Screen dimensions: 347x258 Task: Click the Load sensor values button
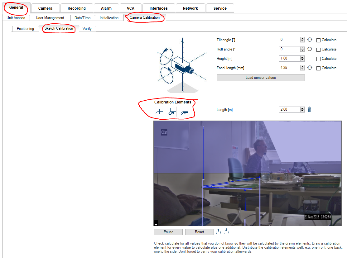click(261, 78)
